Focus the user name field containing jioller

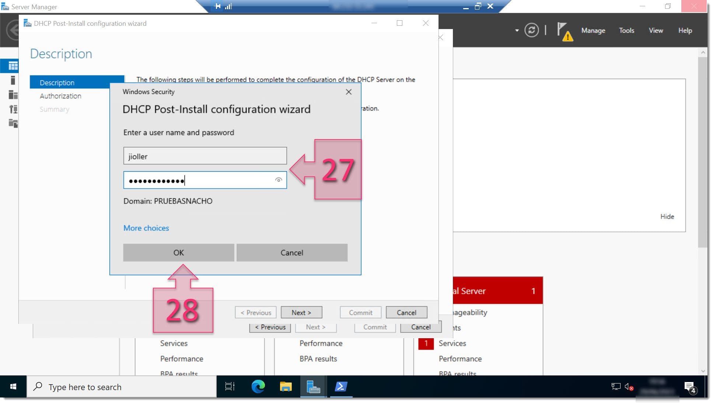click(x=205, y=156)
